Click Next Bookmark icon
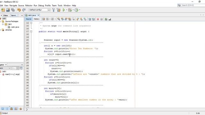The width and height of the screenshot is (205, 115). (x=81, y=19)
